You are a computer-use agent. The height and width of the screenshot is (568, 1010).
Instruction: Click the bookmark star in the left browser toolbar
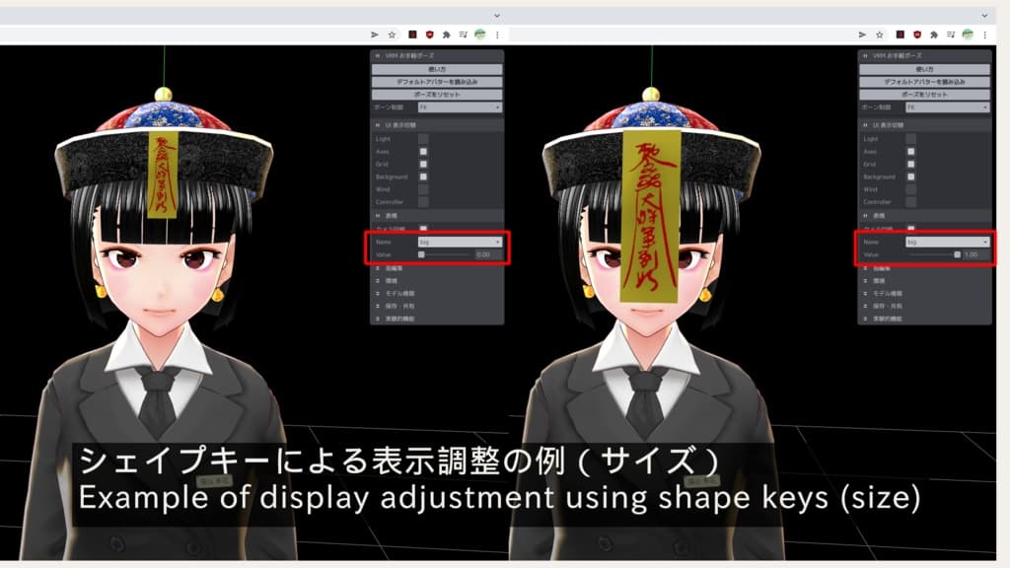click(391, 35)
